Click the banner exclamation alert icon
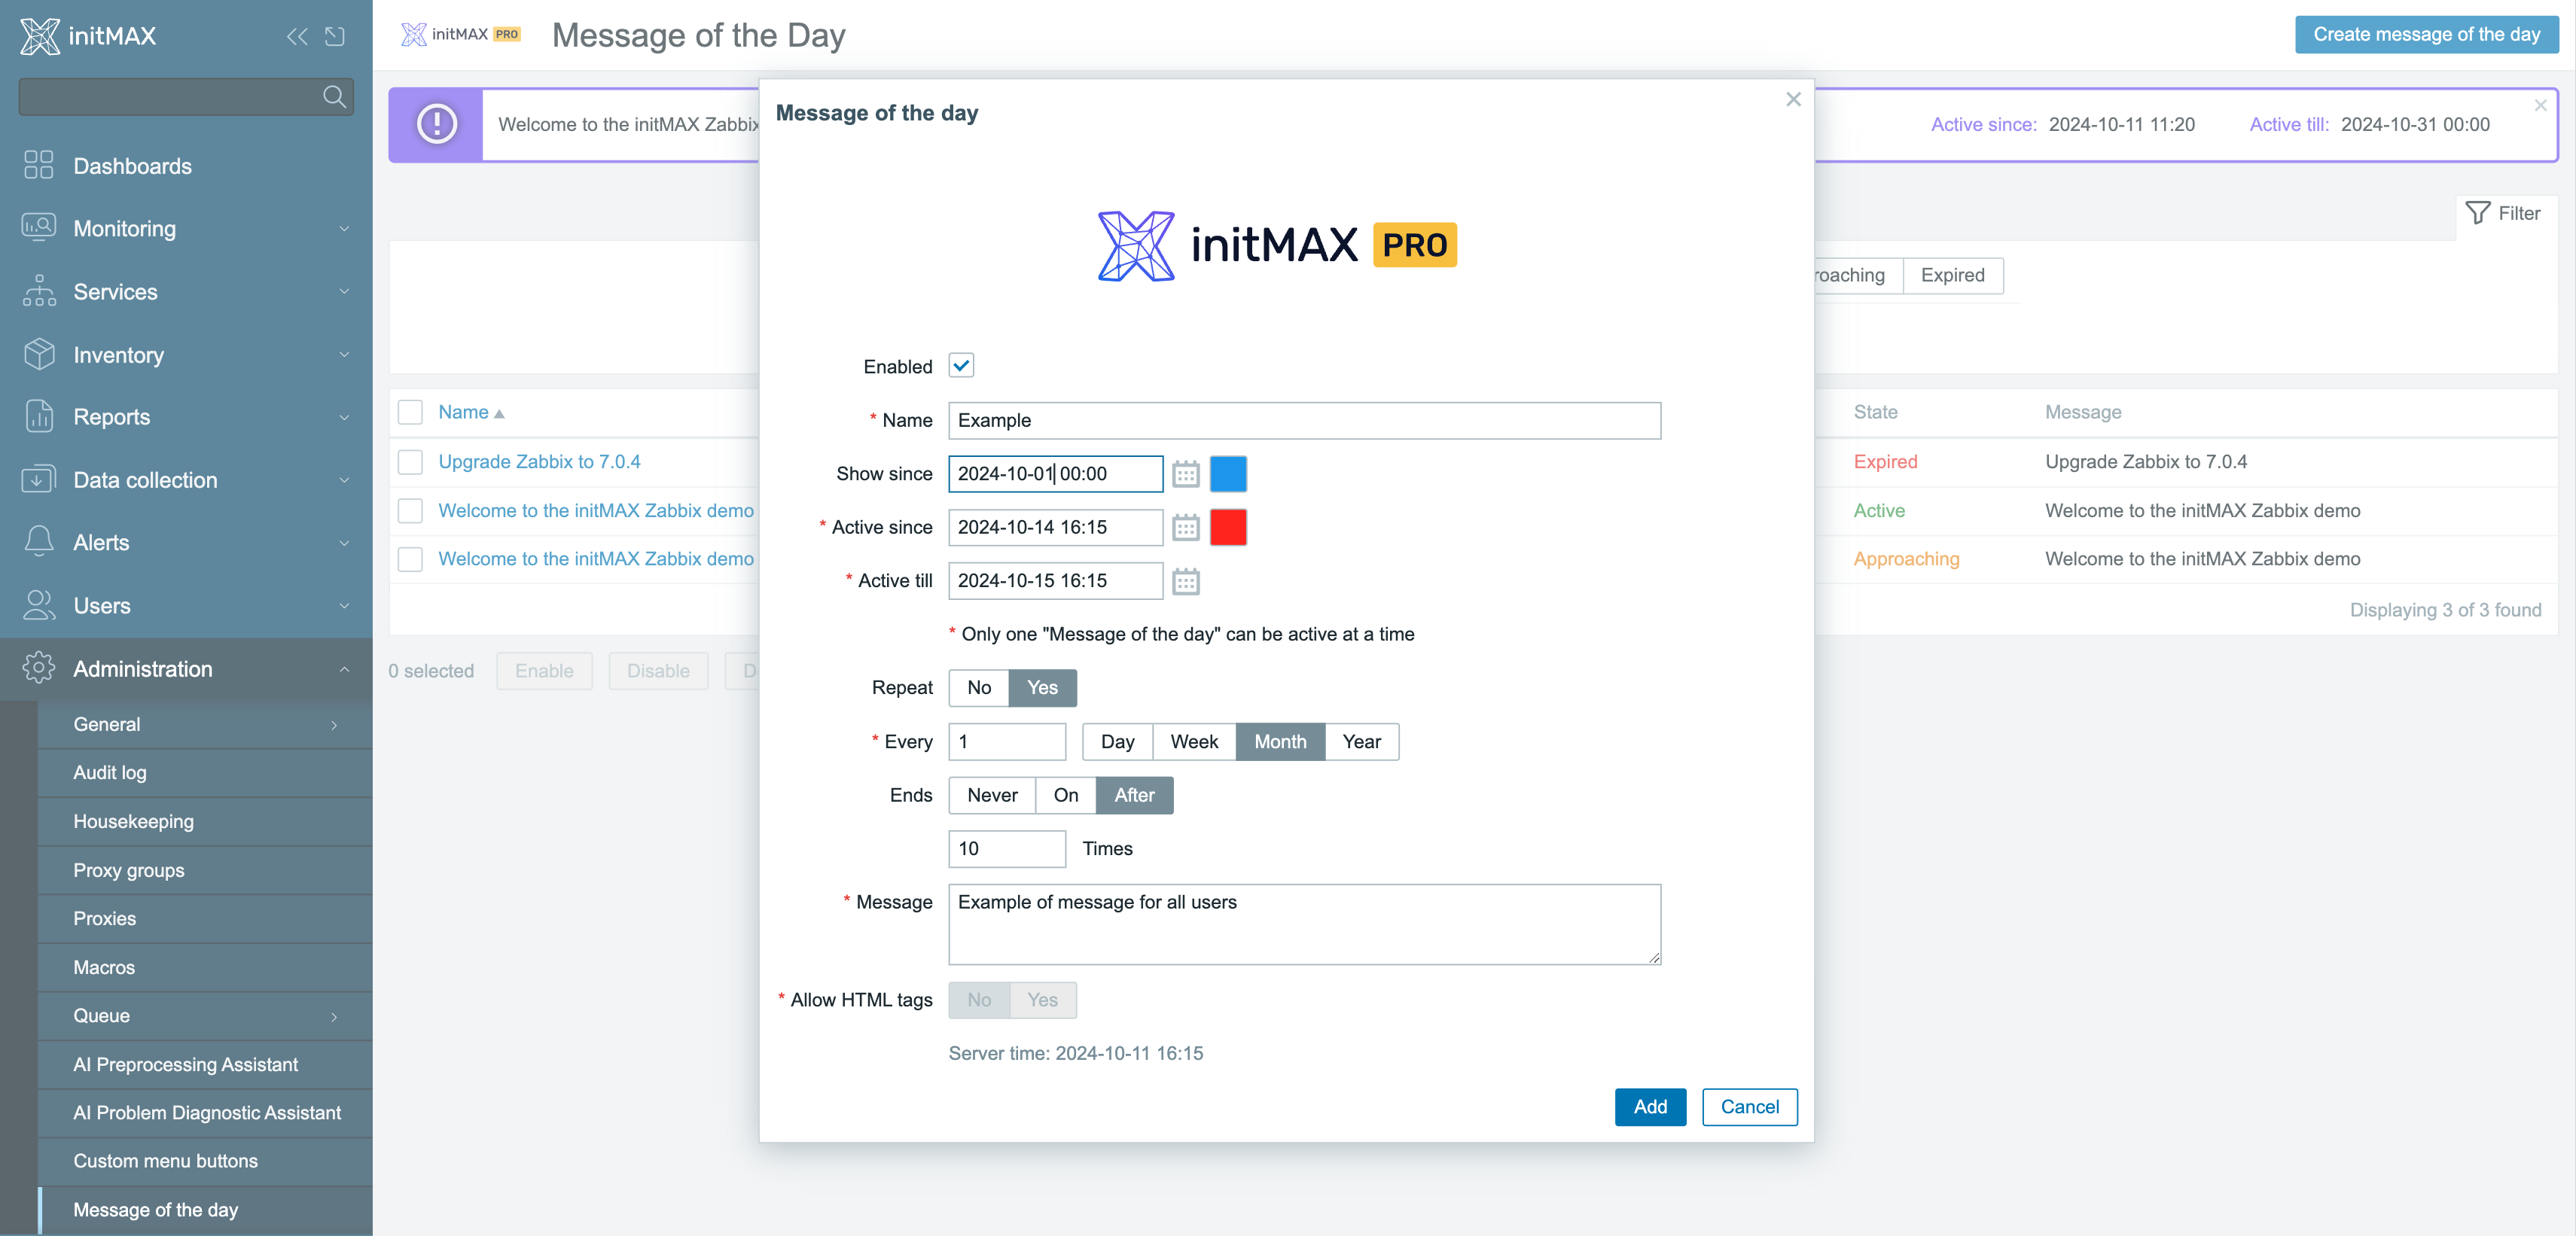The image size is (2576, 1236). (x=437, y=124)
